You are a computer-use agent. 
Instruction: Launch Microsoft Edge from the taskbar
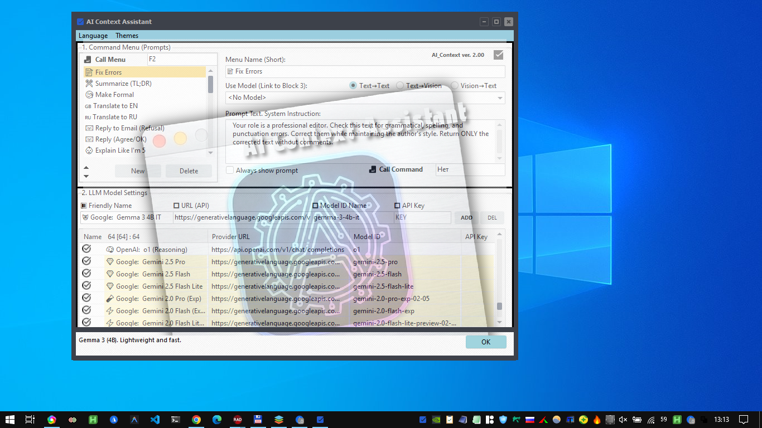217,420
